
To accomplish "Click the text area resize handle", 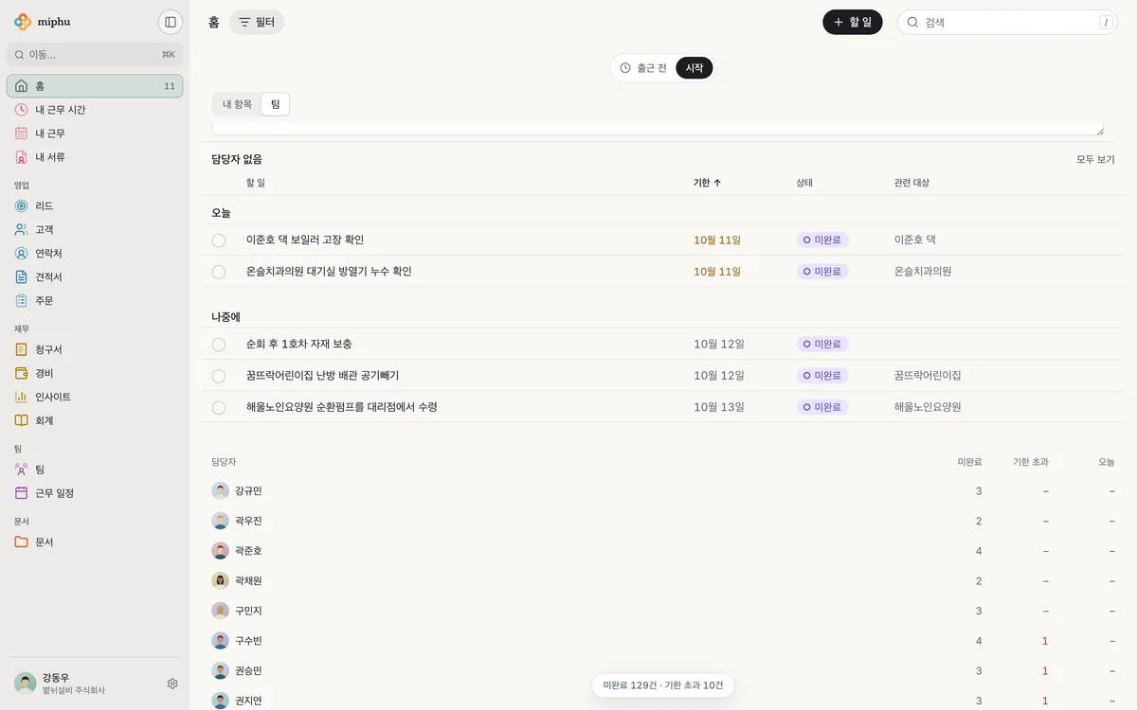I will pyautogui.click(x=1099, y=131).
